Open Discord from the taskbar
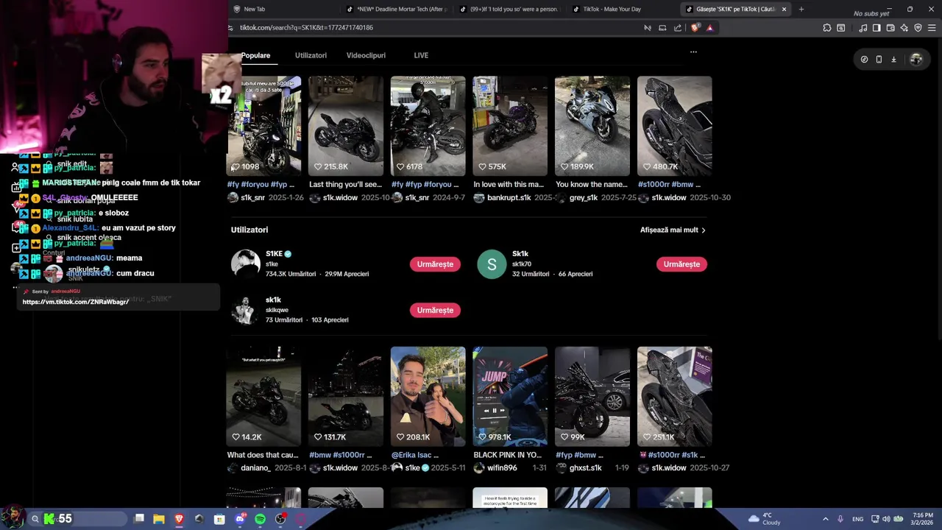Screen dimensions: 942x530 239,519
